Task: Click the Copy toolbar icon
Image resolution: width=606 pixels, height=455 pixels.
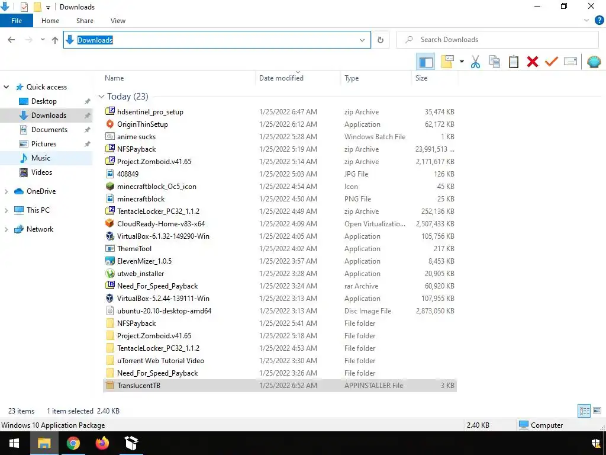Action: click(494, 62)
